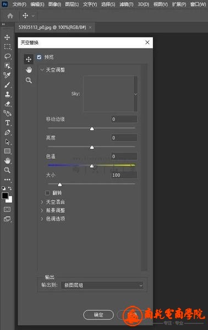Image resolution: width=208 pixels, height=330 pixels.
Task: Activate the Eraser tool
Action: 7,104
